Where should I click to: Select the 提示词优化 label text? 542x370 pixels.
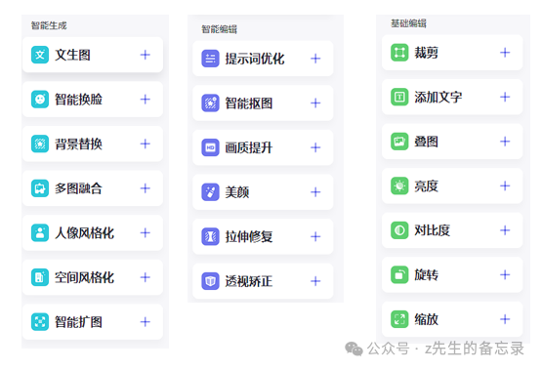pyautogui.click(x=255, y=59)
